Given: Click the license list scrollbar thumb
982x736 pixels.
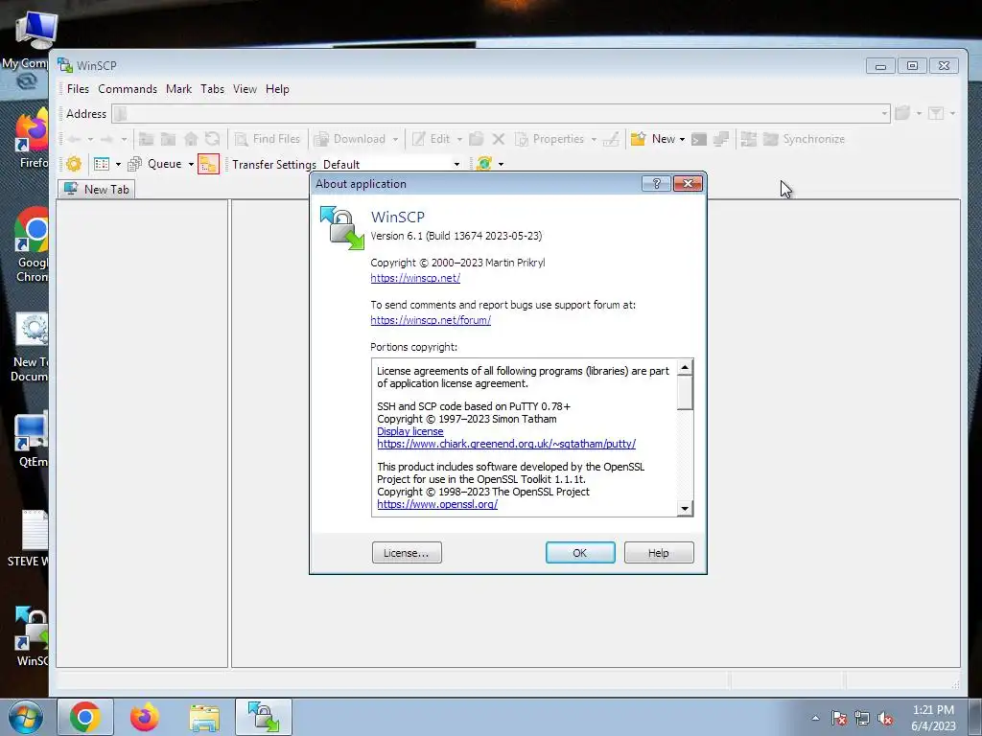Looking at the screenshot, I should pos(685,393).
